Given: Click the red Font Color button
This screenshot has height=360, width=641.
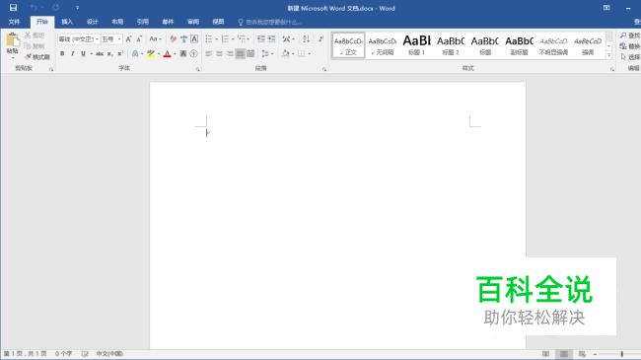Looking at the screenshot, I should 167,53.
